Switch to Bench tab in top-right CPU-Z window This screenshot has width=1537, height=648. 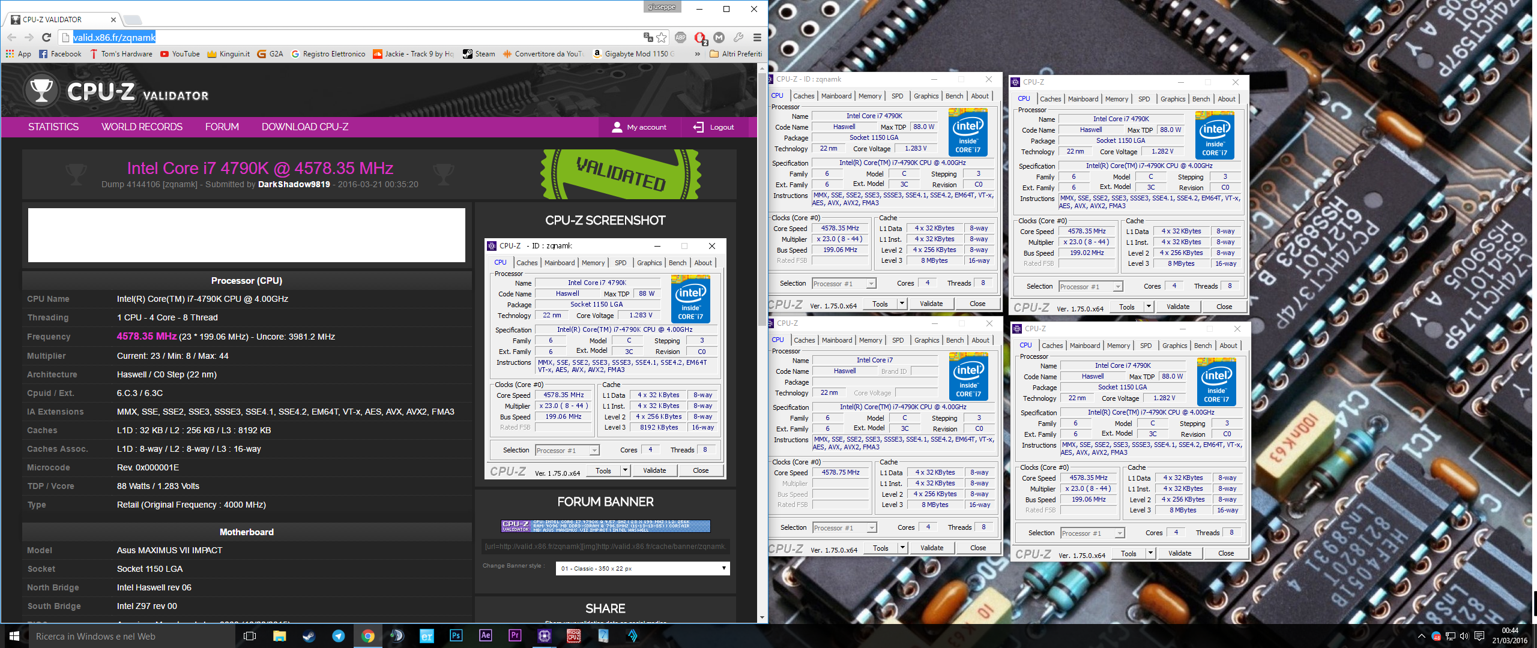[1201, 99]
